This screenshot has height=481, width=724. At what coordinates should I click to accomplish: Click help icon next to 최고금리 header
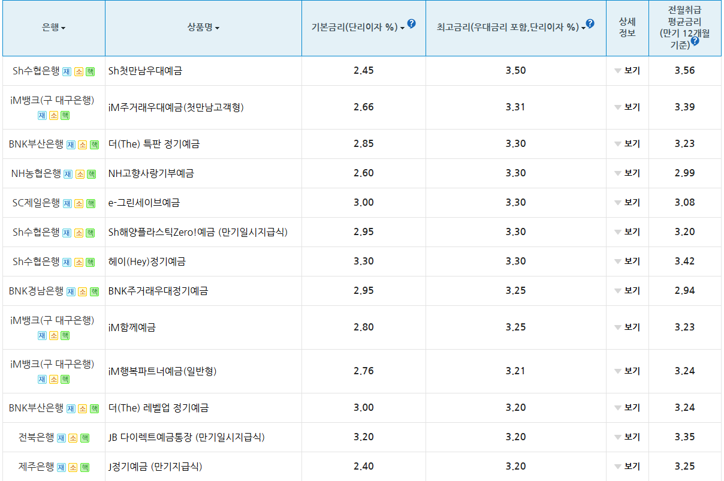(x=590, y=23)
